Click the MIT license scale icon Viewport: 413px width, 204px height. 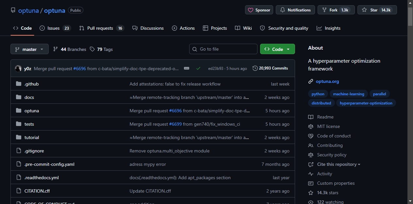311,126
